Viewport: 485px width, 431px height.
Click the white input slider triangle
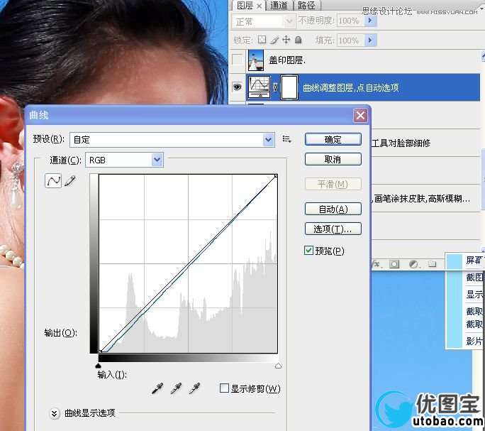[278, 366]
